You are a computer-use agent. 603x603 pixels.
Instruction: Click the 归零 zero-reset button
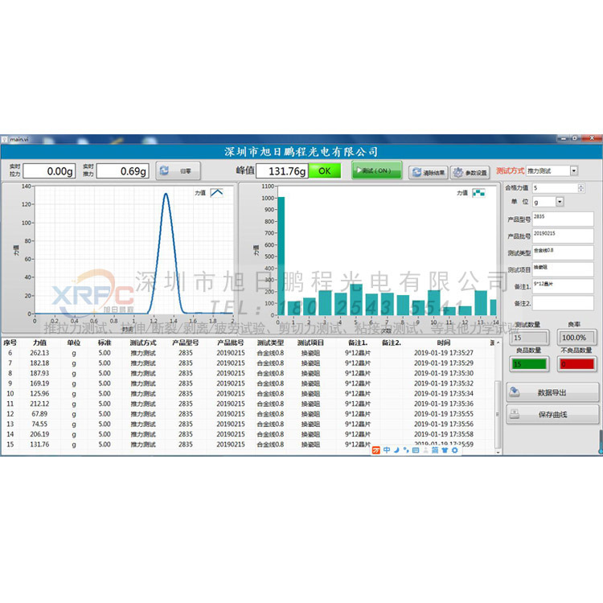178,170
